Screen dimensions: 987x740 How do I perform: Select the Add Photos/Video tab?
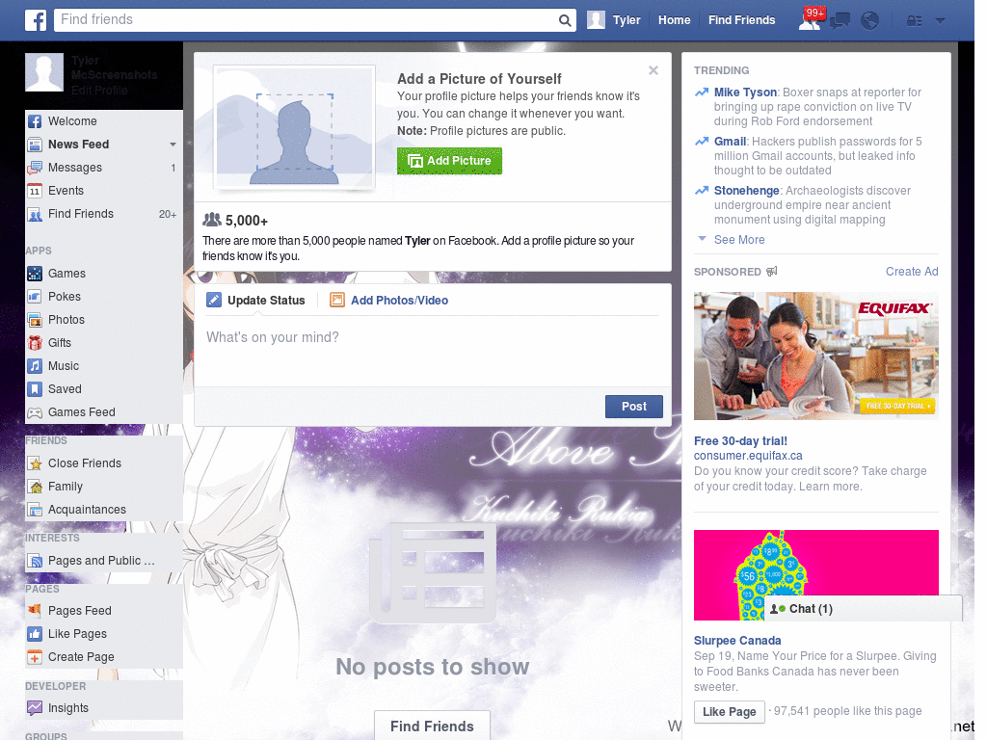tap(389, 301)
